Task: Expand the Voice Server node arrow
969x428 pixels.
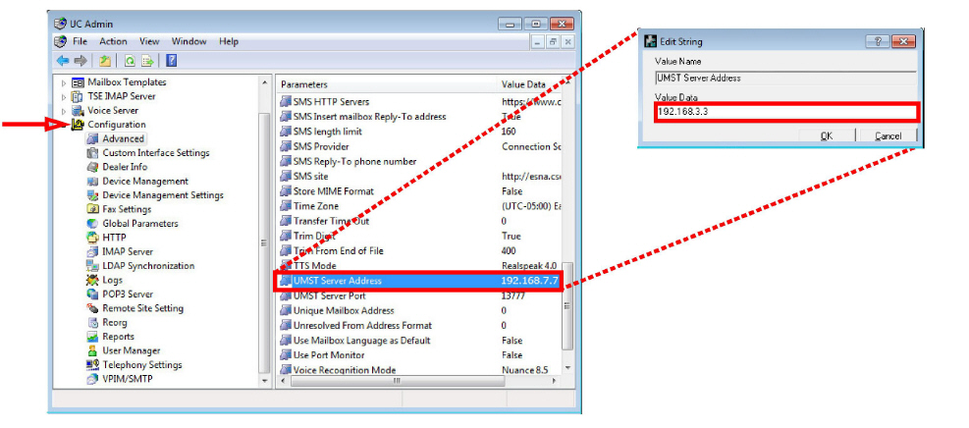Action: (63, 111)
